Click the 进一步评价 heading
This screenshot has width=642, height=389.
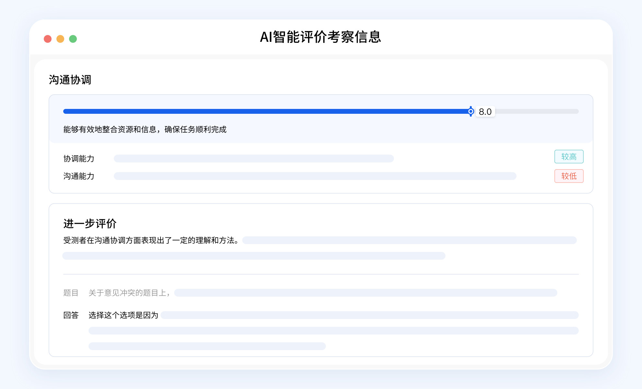pos(90,224)
